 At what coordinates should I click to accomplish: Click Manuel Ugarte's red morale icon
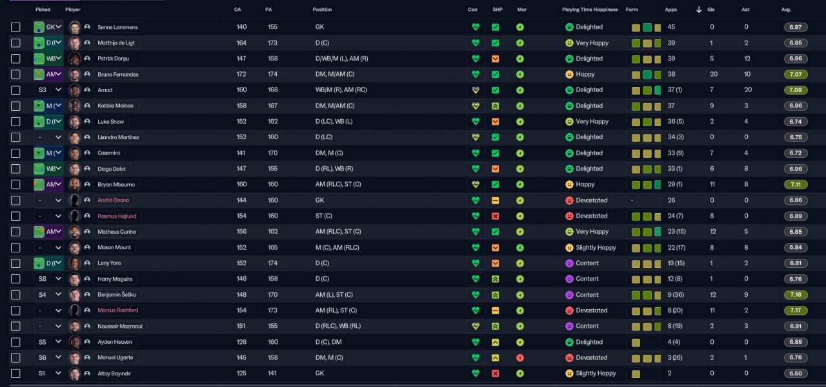pos(520,357)
